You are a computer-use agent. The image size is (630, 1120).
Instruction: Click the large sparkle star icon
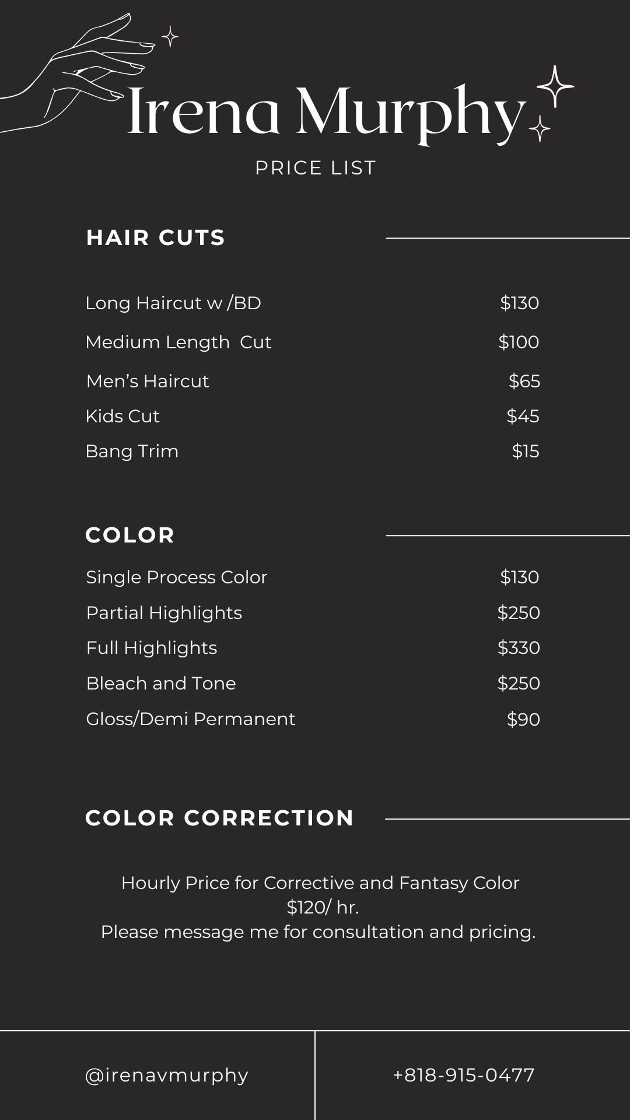555,86
